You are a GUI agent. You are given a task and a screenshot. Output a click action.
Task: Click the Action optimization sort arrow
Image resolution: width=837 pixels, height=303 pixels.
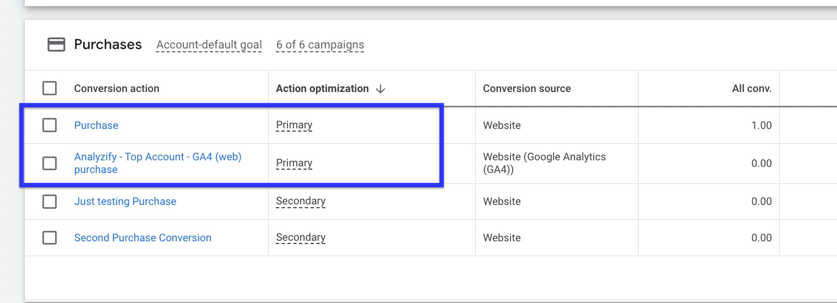click(380, 89)
